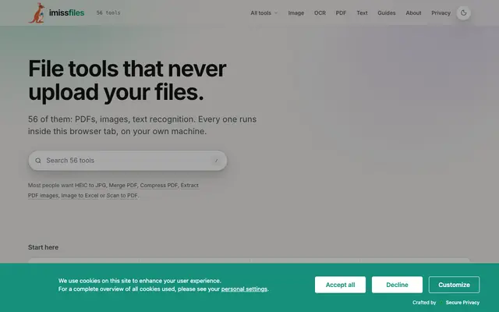Open the Image menu item
499x312 pixels.
click(x=296, y=13)
